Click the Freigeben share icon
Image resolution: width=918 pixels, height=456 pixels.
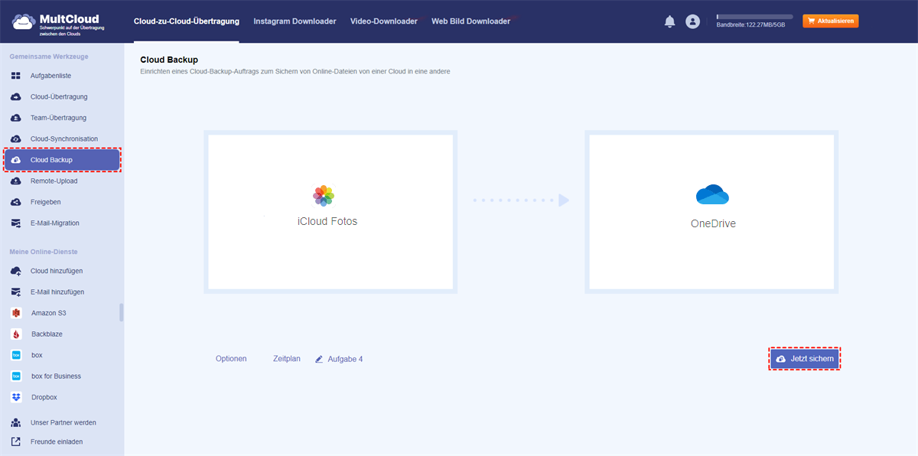16,202
